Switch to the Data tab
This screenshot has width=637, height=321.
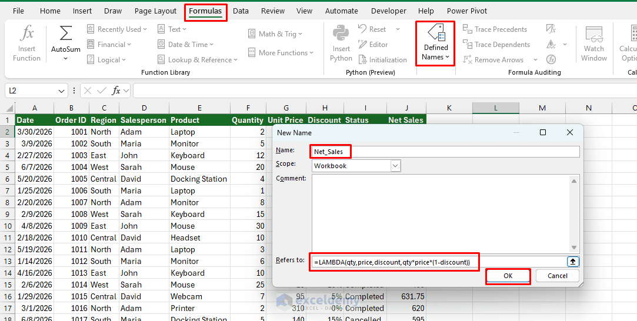click(241, 11)
